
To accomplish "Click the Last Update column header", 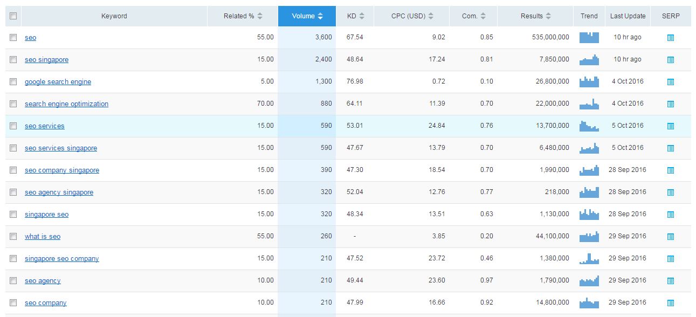I will [628, 16].
